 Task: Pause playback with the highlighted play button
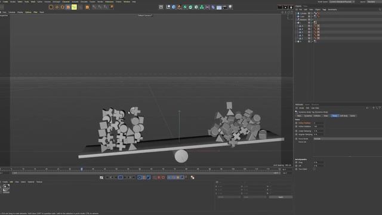coord(121,177)
